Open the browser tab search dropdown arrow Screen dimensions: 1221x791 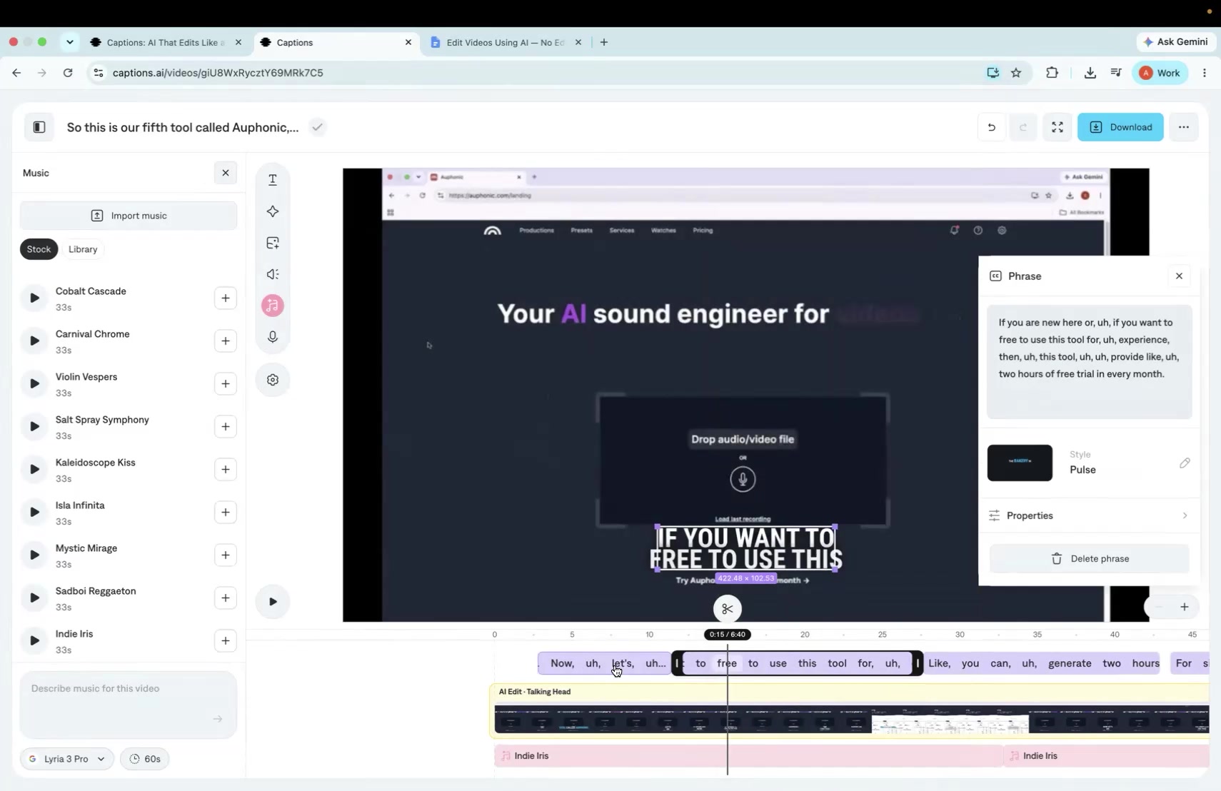(69, 42)
